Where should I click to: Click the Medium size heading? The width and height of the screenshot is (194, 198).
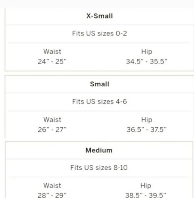click(x=99, y=150)
